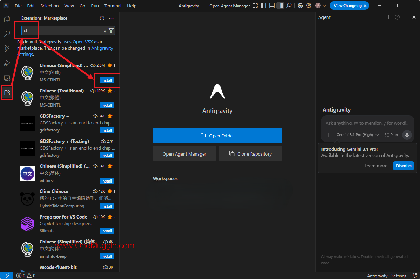Click the Open Folder button
Screen dimensions: 420x279
click(217, 135)
